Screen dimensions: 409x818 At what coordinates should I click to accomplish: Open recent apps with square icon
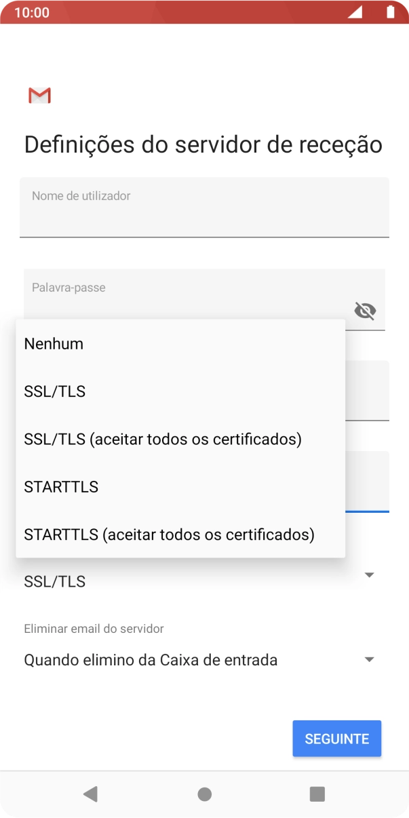(x=317, y=794)
